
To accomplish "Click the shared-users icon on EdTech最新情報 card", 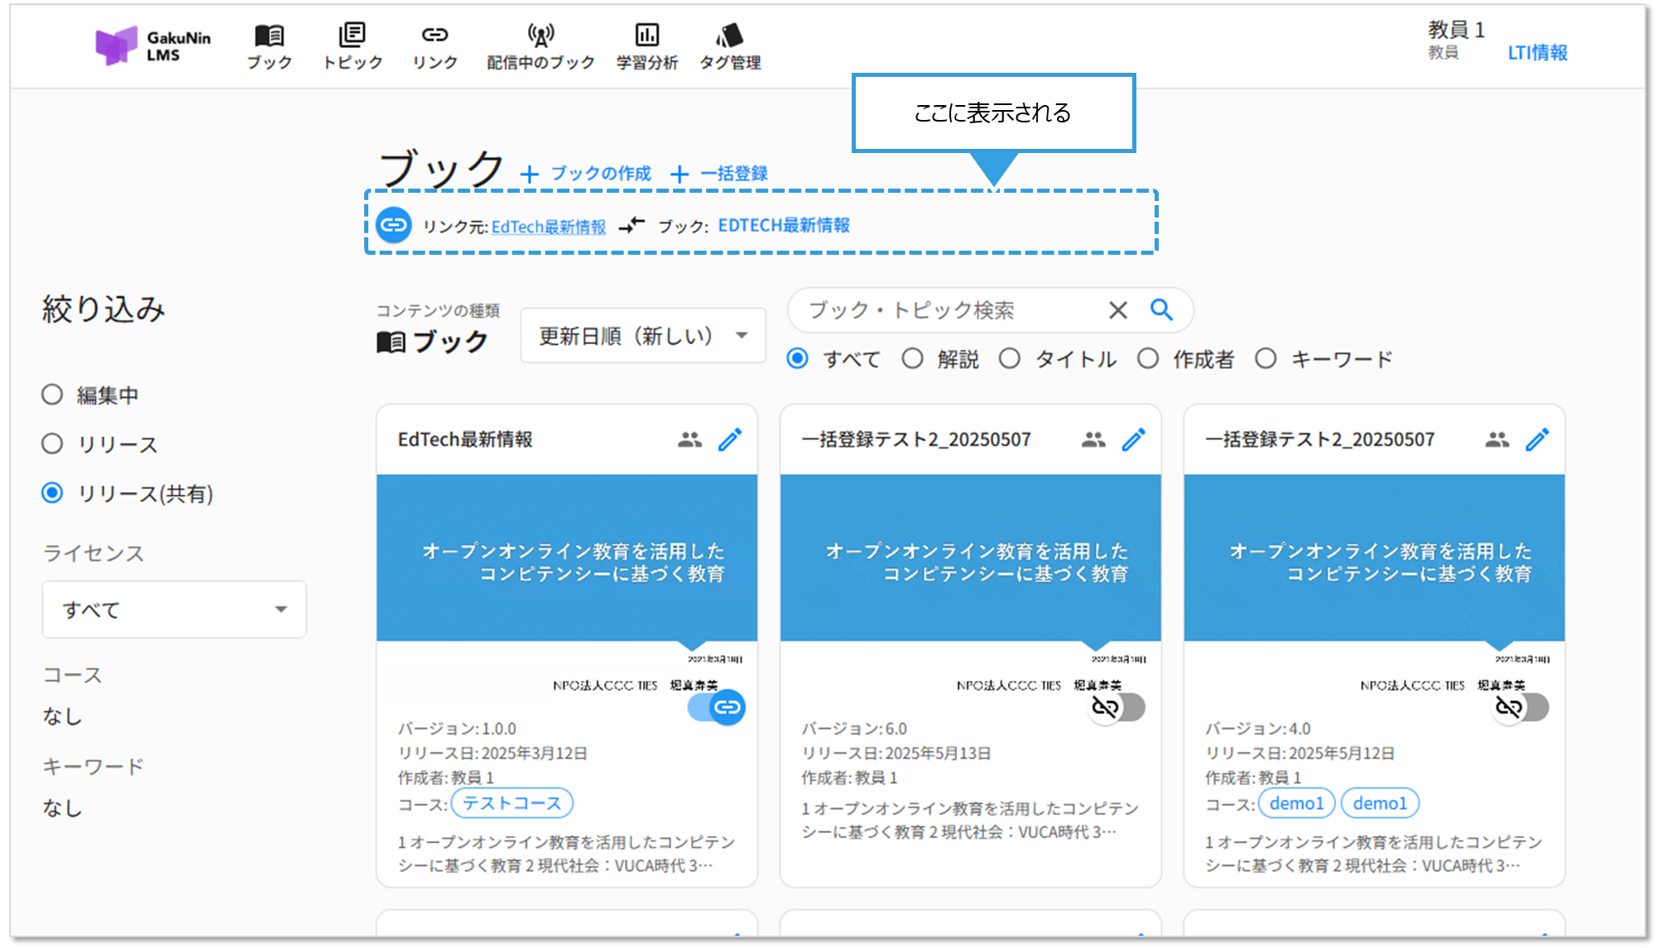I will [689, 439].
